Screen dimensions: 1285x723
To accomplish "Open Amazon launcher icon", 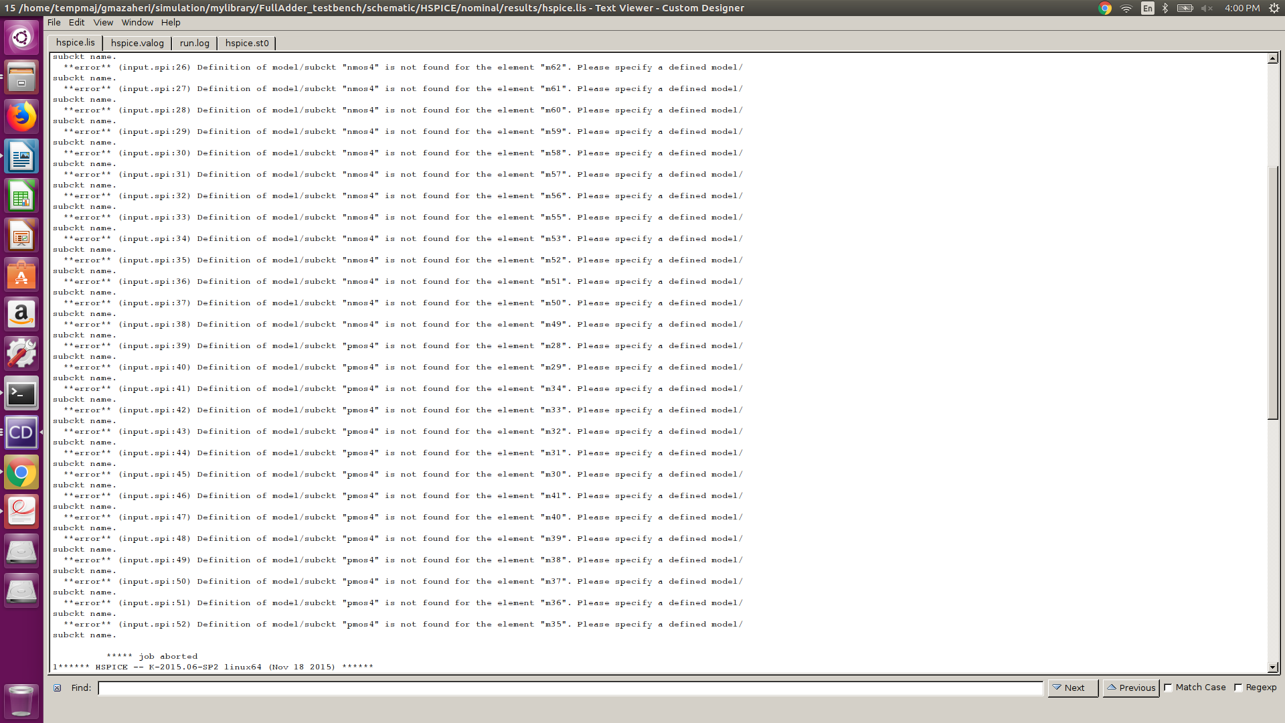I will (21, 315).
